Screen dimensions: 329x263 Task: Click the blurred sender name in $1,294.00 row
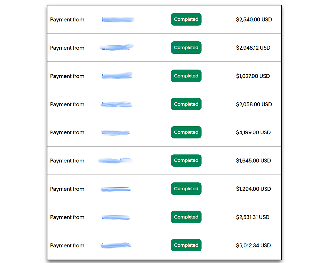(116, 189)
